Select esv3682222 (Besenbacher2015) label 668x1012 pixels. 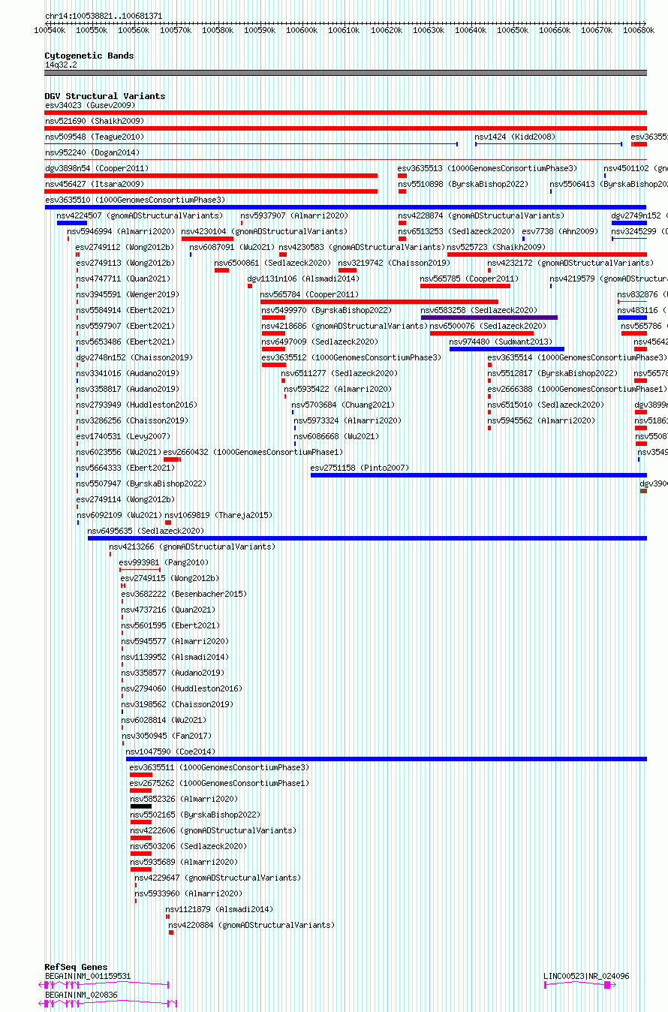pos(184,594)
